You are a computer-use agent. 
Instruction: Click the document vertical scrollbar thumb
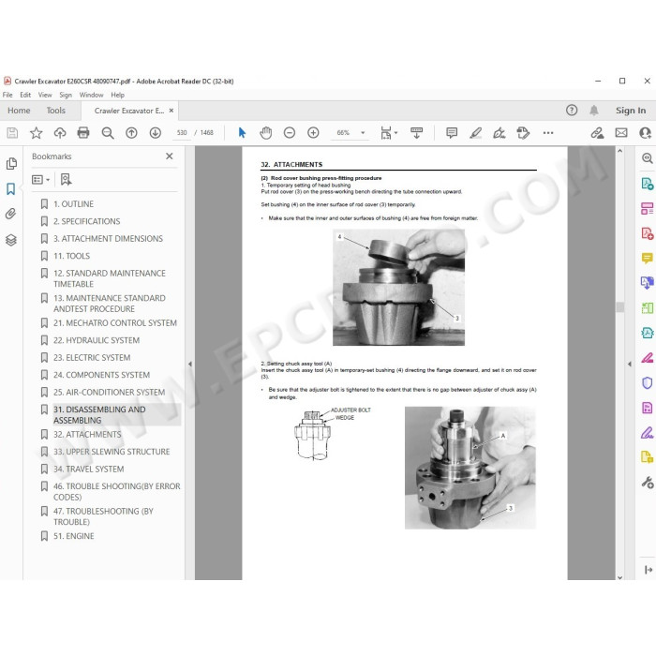(x=620, y=306)
